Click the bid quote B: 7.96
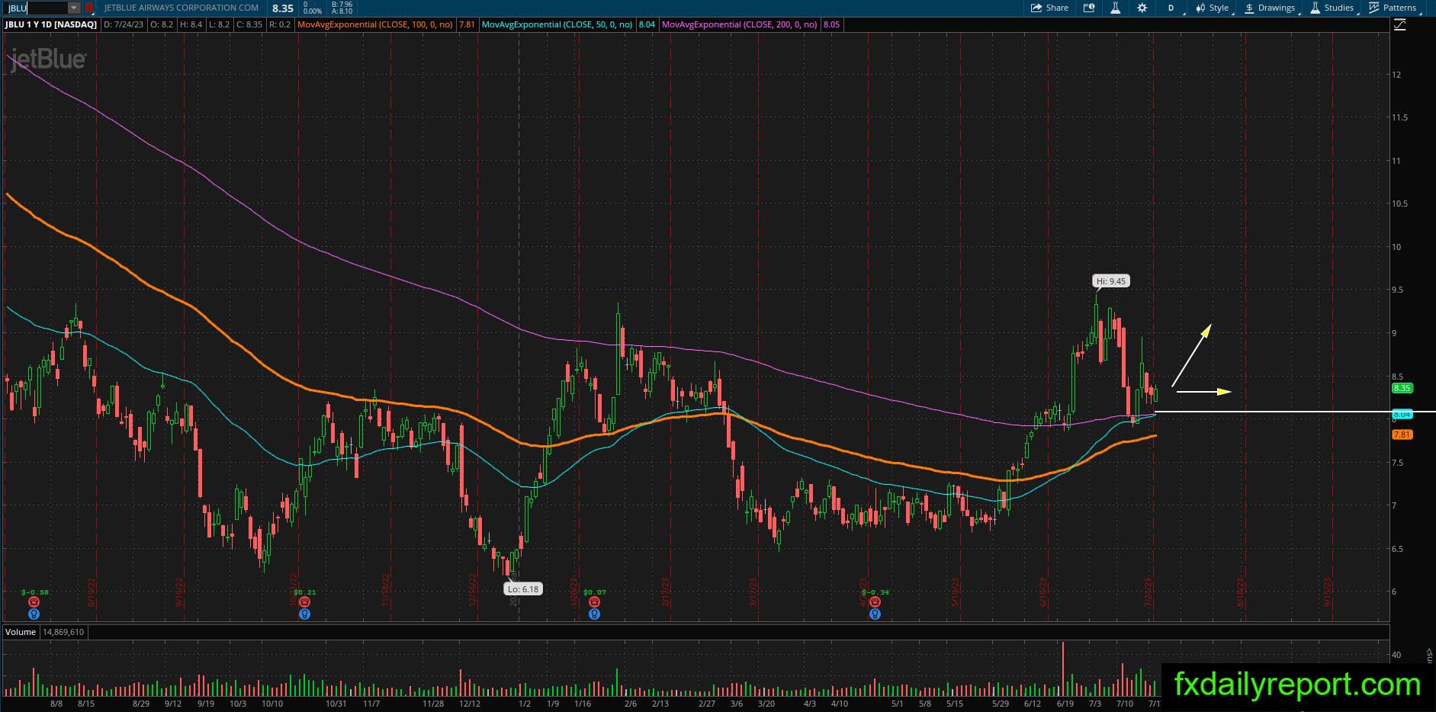The height and width of the screenshot is (712, 1436). point(342,5)
